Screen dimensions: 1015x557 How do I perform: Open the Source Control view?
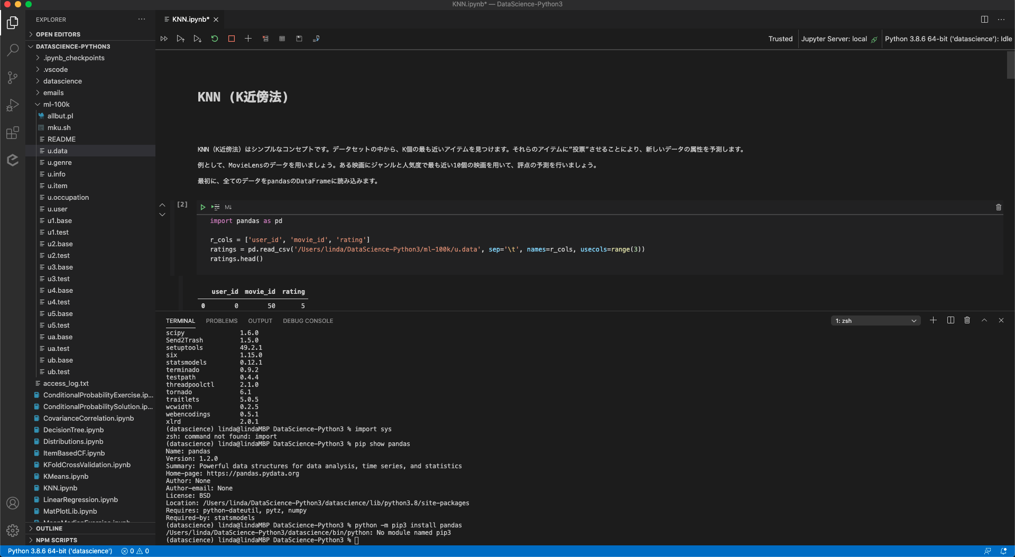[13, 78]
